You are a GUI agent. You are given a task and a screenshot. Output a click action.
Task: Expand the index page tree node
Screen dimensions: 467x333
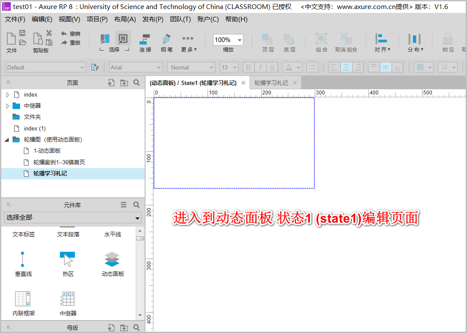tap(8, 95)
